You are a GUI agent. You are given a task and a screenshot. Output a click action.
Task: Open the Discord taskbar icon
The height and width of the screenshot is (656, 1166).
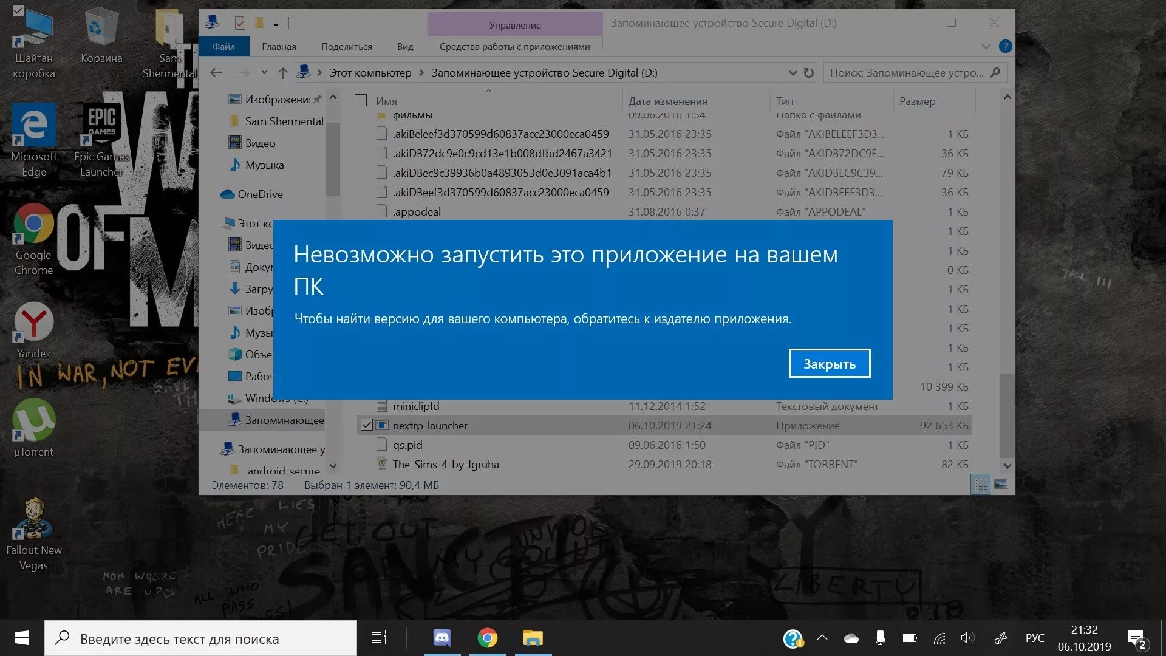coord(442,638)
